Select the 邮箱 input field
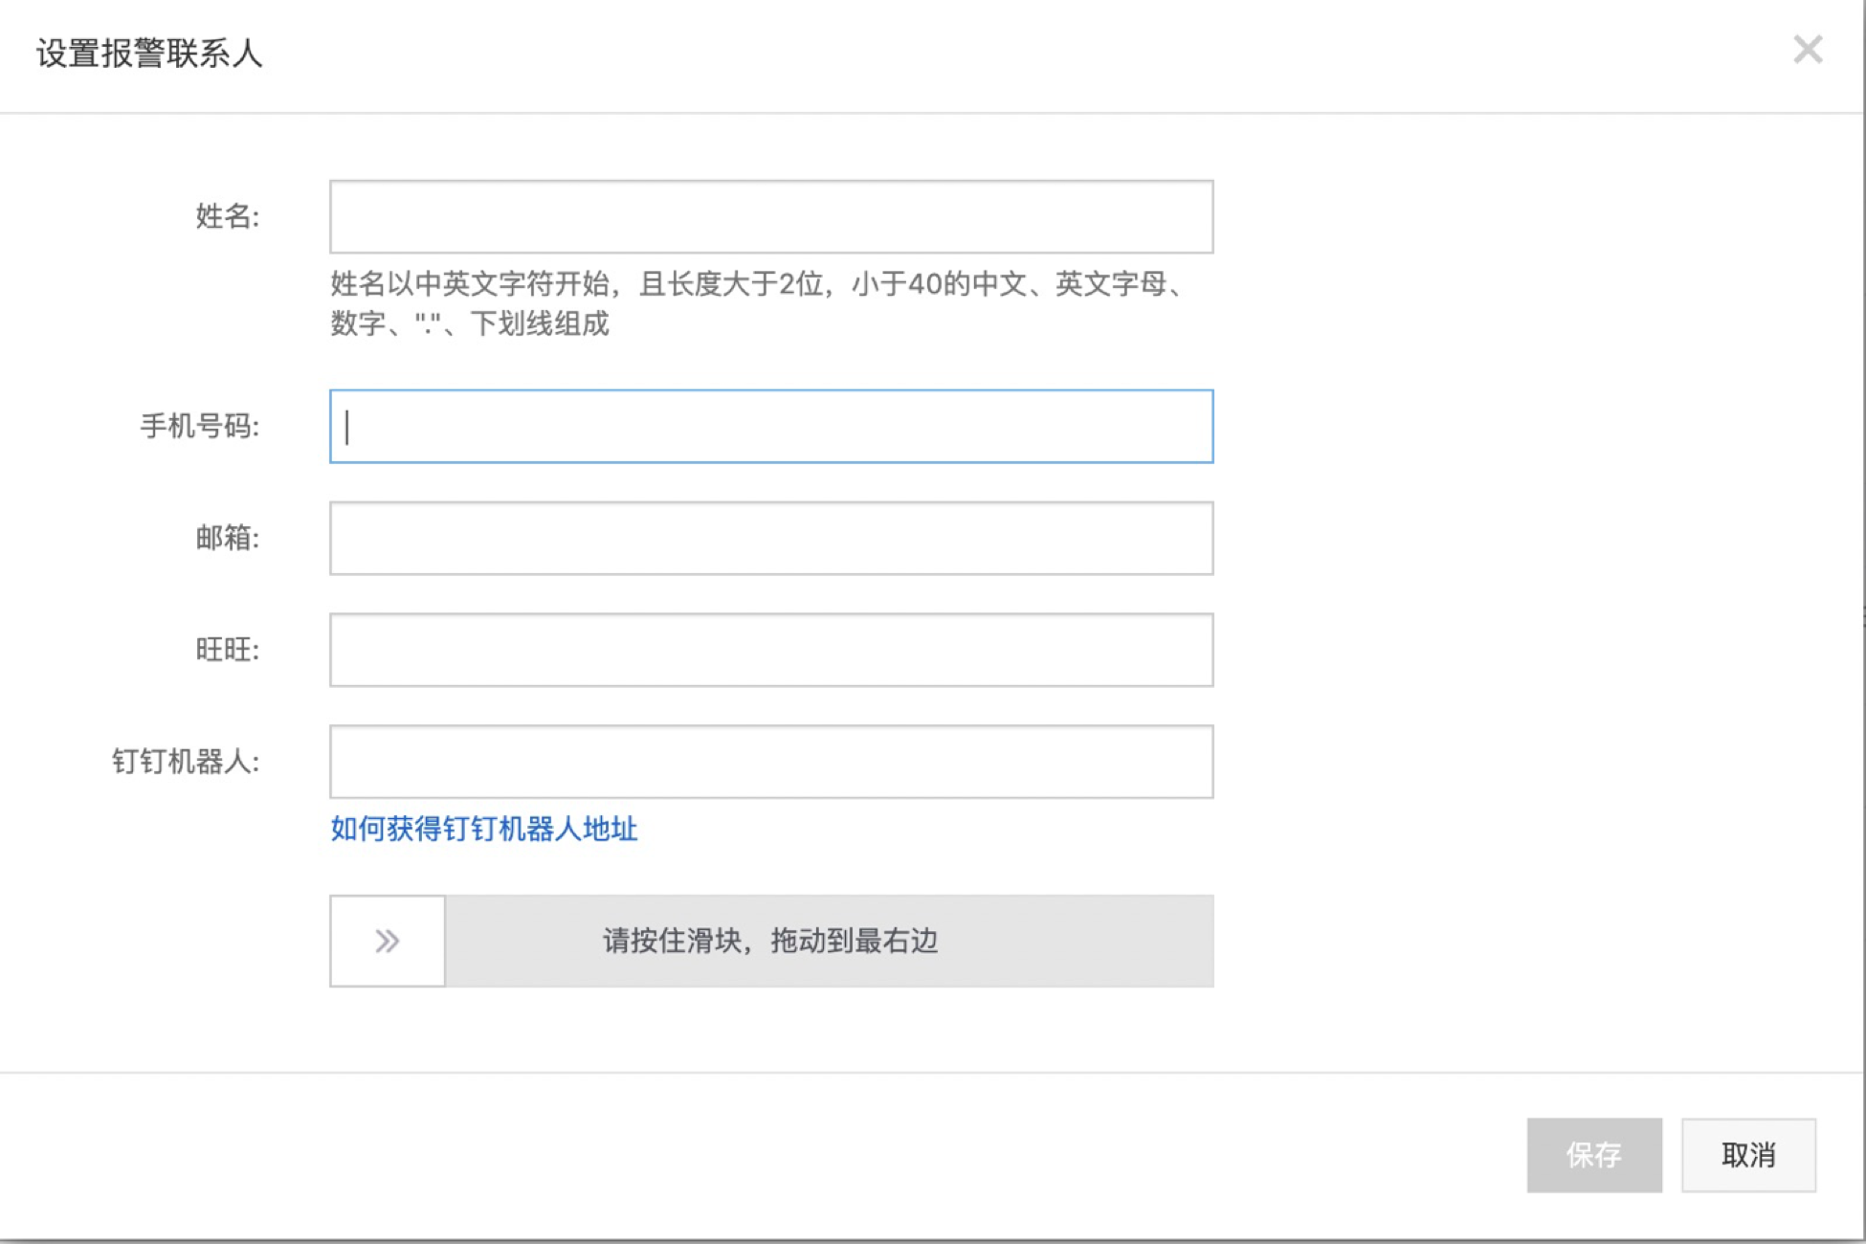 (x=770, y=539)
